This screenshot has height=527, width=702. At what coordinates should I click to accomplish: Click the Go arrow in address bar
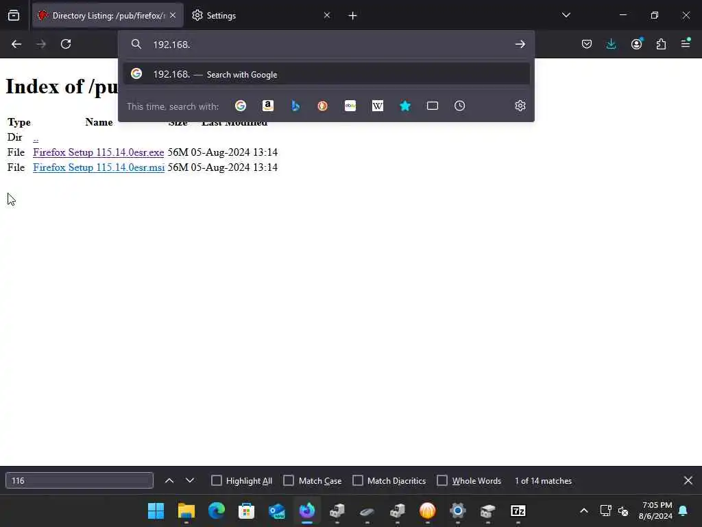[520, 44]
